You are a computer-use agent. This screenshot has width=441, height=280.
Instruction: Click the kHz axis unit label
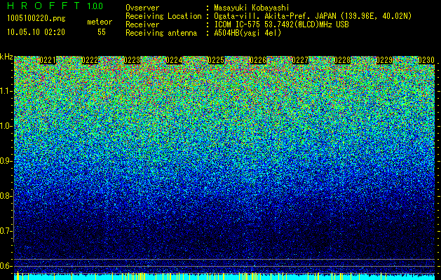click(6, 57)
